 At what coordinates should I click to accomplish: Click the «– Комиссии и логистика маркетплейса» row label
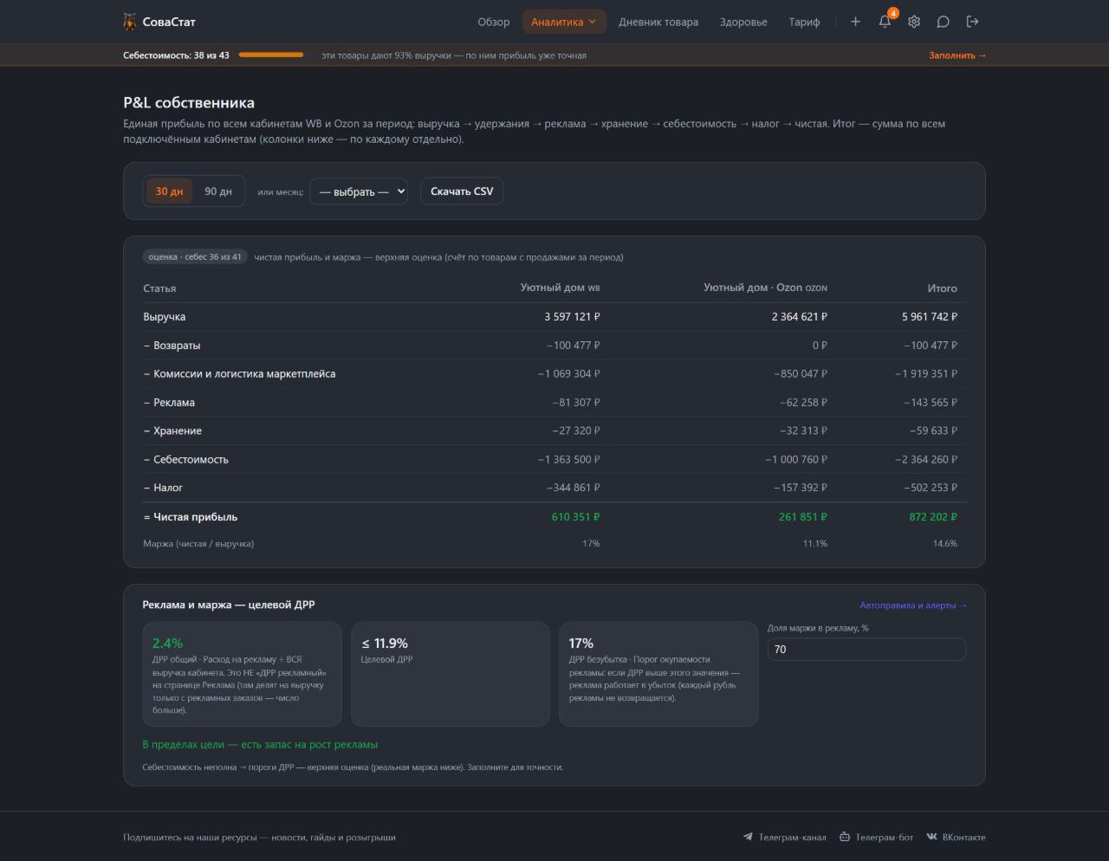point(239,374)
